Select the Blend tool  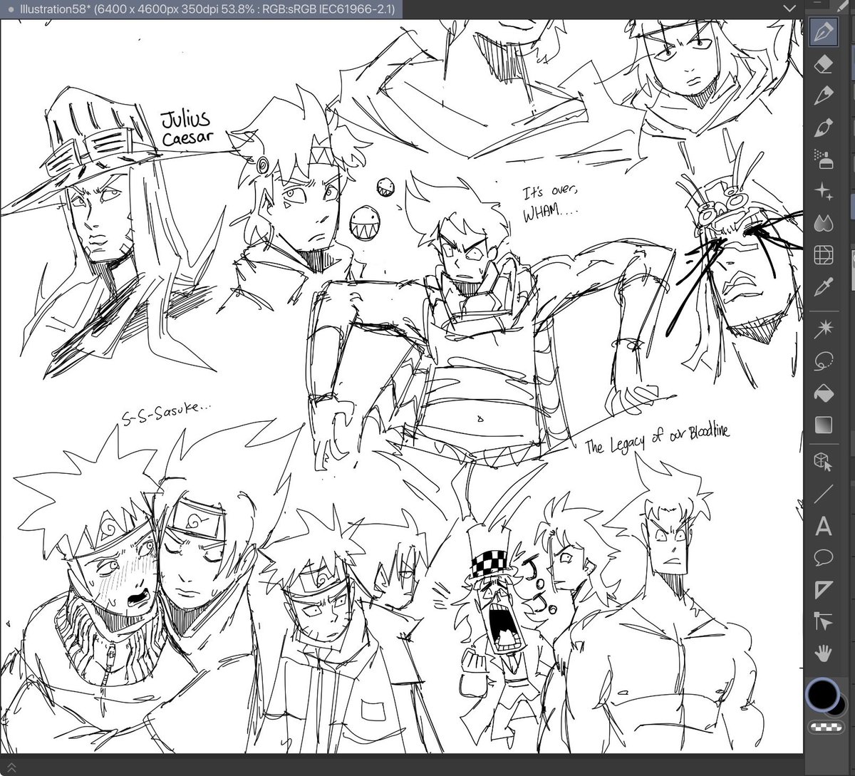point(824,222)
